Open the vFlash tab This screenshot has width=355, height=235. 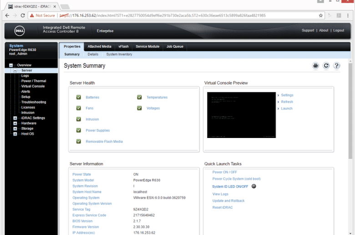pos(123,46)
